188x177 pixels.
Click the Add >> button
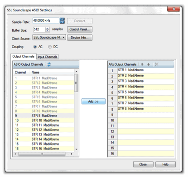coord(93,101)
